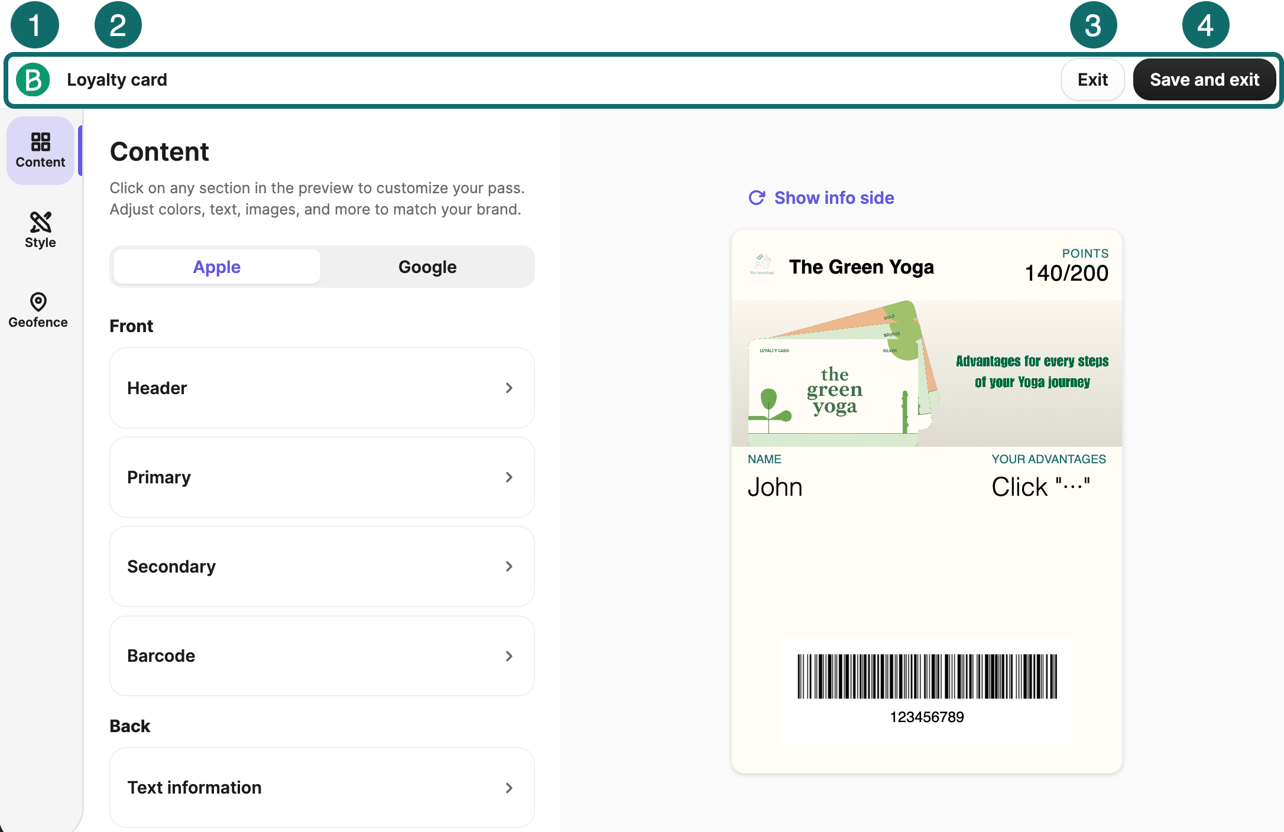Open the Content sidebar section

pos(40,151)
